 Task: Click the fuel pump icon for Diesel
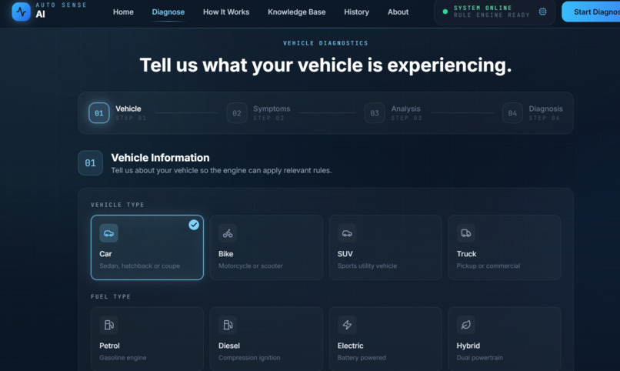228,325
